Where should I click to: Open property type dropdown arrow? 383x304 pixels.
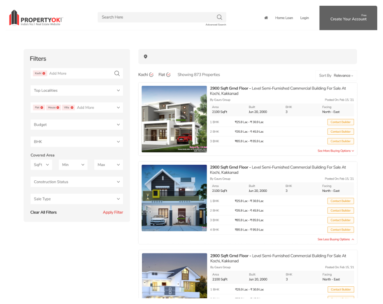(x=118, y=108)
